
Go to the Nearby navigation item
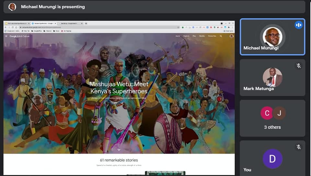202,36
